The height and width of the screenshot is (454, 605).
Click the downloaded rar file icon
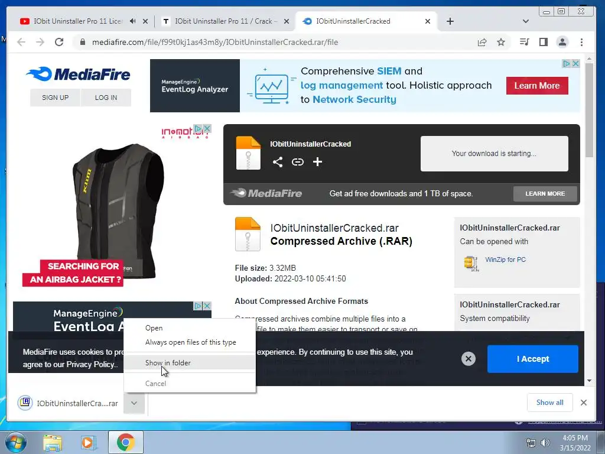click(x=25, y=403)
